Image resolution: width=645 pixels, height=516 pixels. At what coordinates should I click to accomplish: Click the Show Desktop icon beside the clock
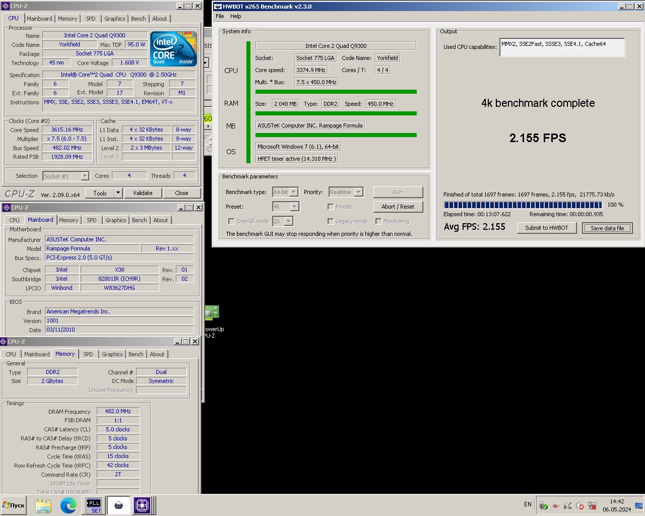(x=639, y=505)
